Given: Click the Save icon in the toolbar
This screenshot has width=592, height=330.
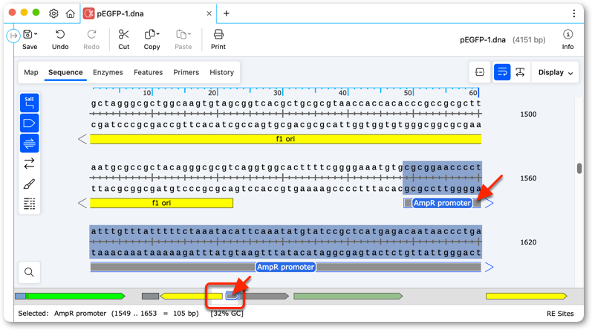Looking at the screenshot, I should coord(27,35).
